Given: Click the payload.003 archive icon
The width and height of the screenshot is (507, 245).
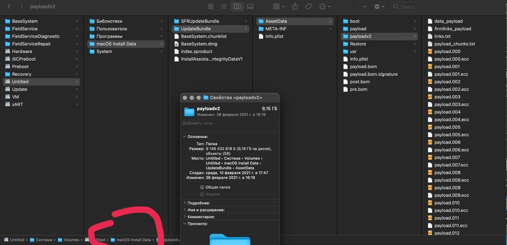Looking at the screenshot, I should pos(430,97).
